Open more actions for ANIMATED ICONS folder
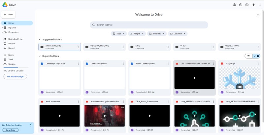Viewport: 264px width, 135px height. coord(78,47)
